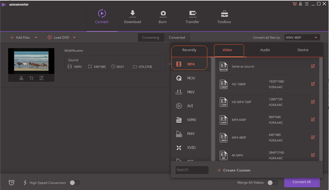Click the Load DVD button

point(58,37)
